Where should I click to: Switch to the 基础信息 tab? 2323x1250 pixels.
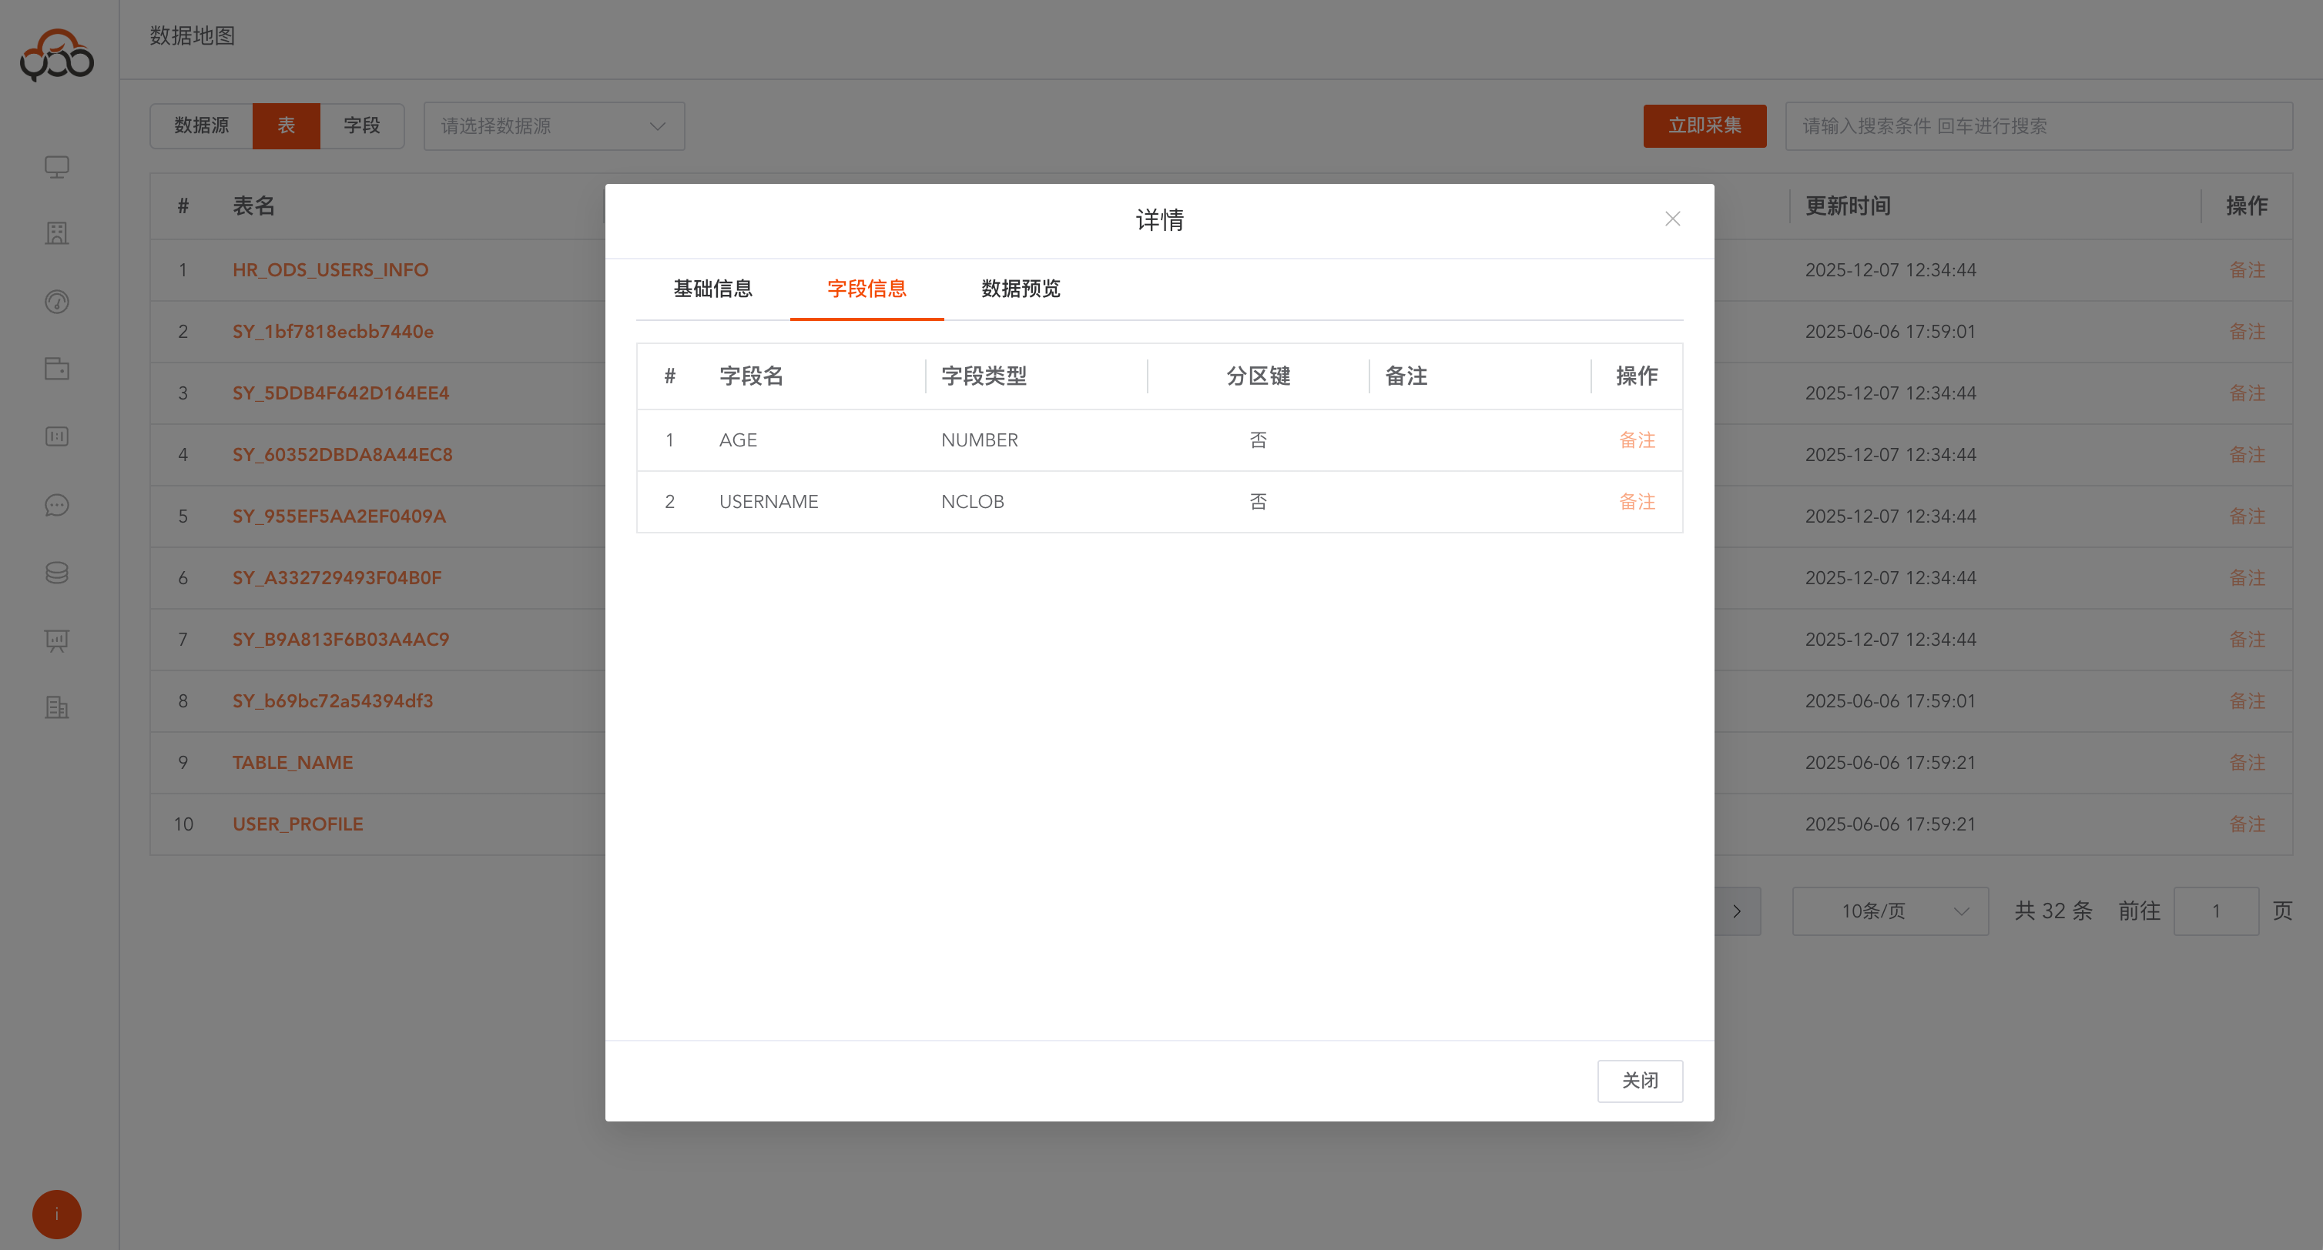click(712, 289)
